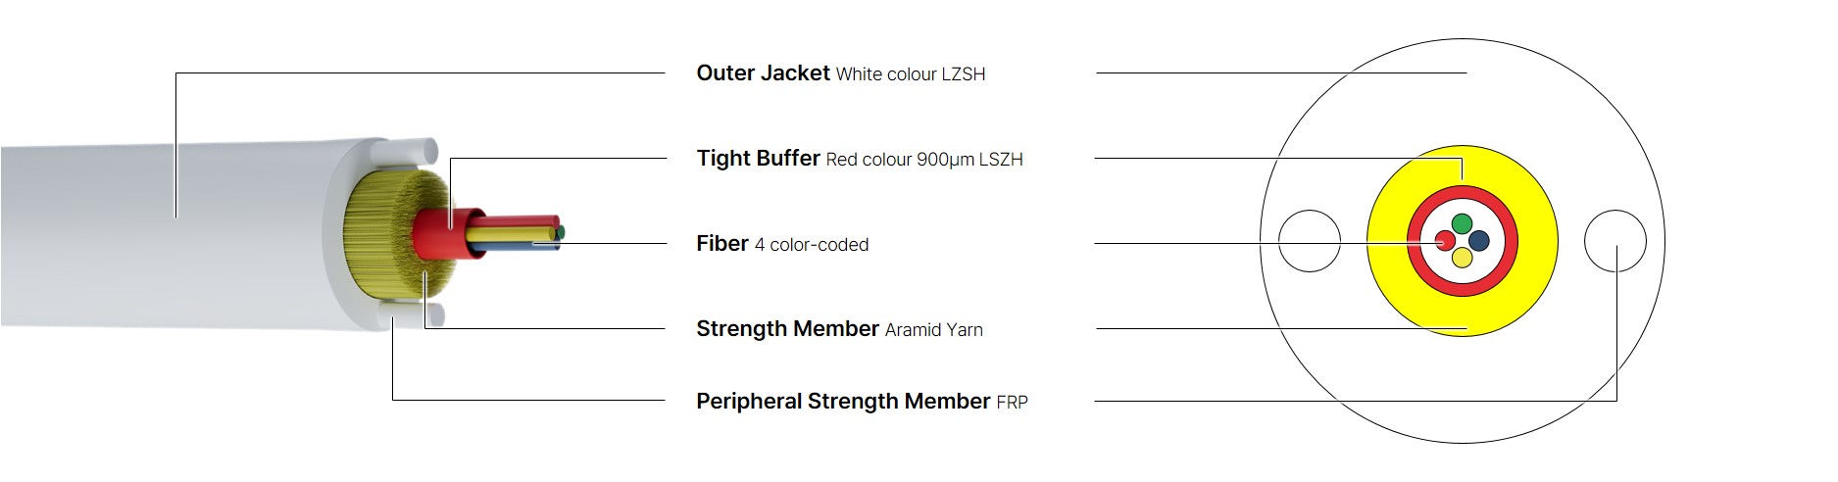Click the lower FRP rod on rendered cable
The image size is (1838, 482).
coord(412,314)
